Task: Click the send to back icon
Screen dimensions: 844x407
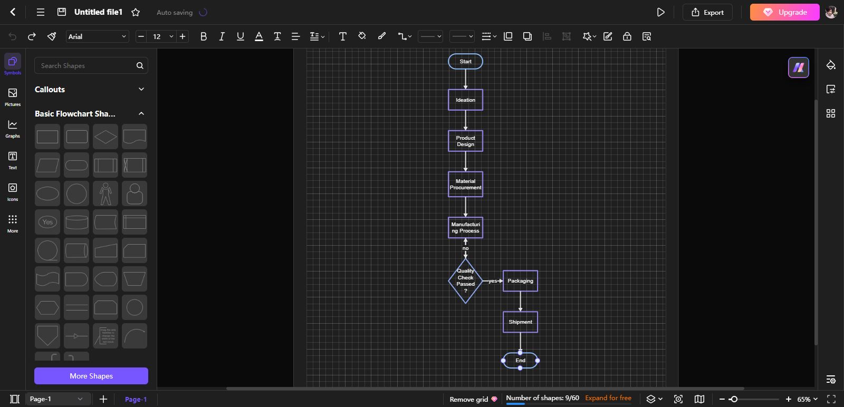Action: pyautogui.click(x=527, y=36)
